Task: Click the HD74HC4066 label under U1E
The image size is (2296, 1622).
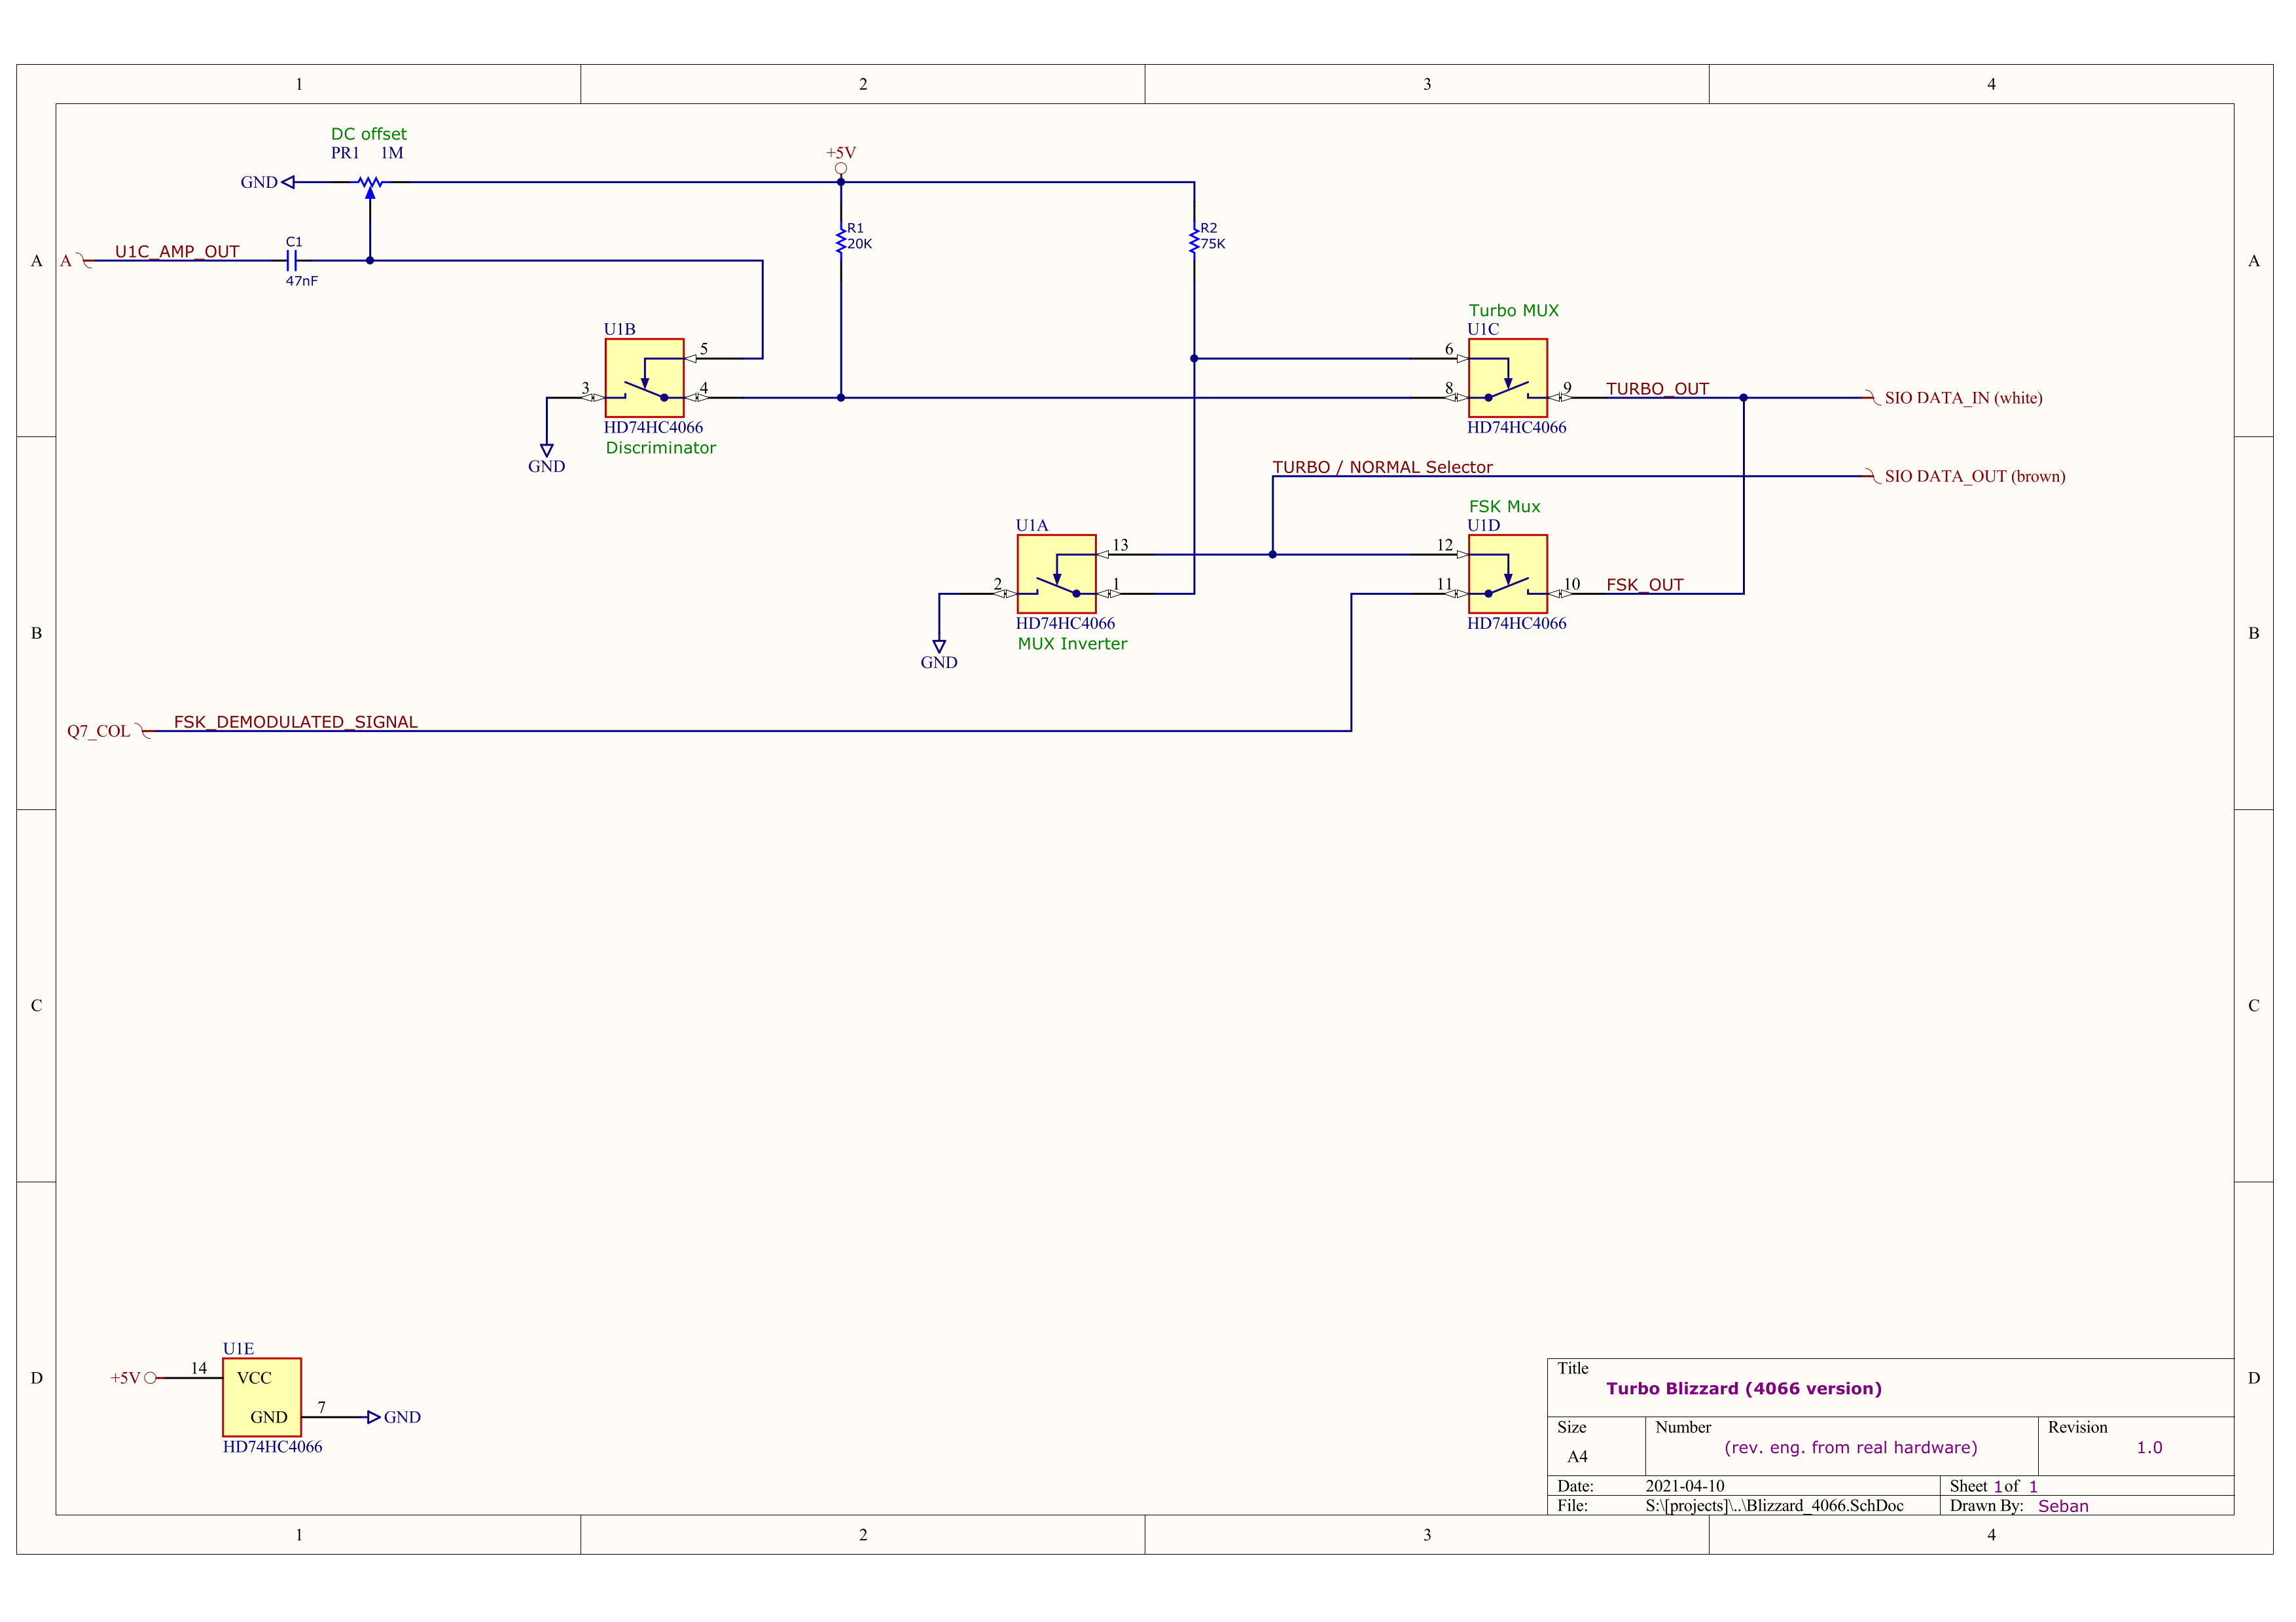Action: (x=272, y=1447)
